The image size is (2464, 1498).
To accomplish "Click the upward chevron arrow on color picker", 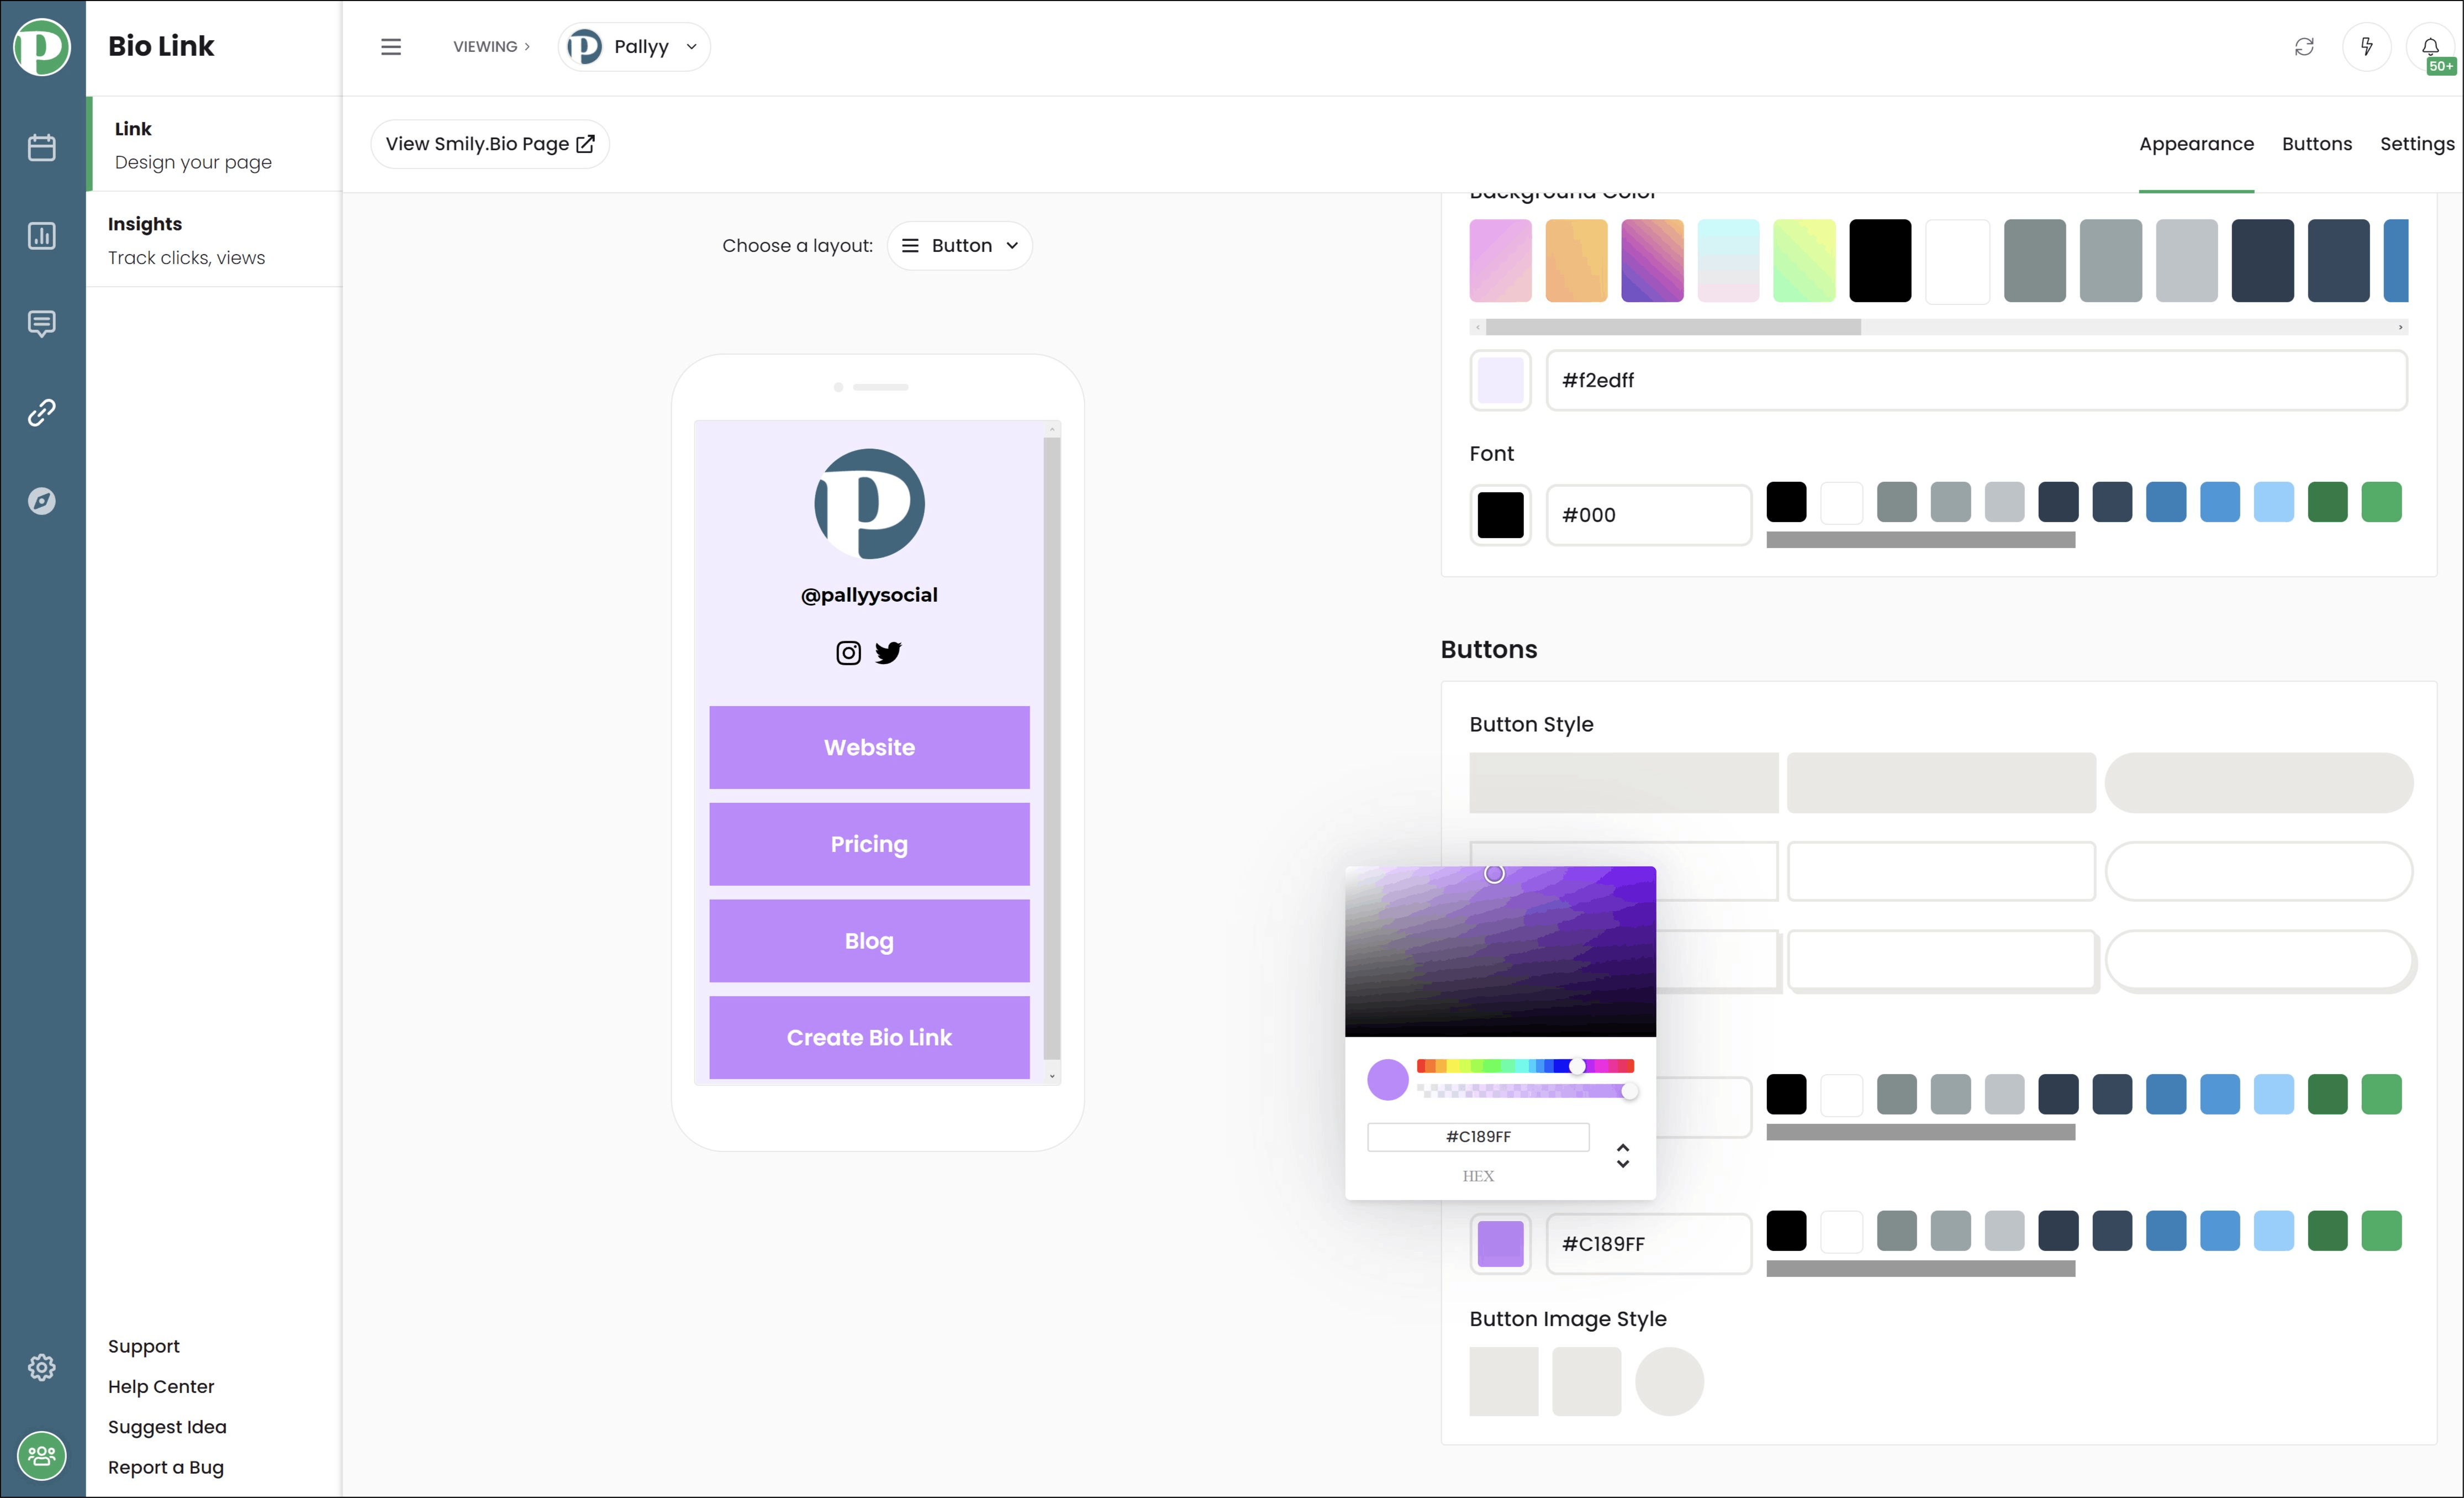I will (x=1623, y=1146).
